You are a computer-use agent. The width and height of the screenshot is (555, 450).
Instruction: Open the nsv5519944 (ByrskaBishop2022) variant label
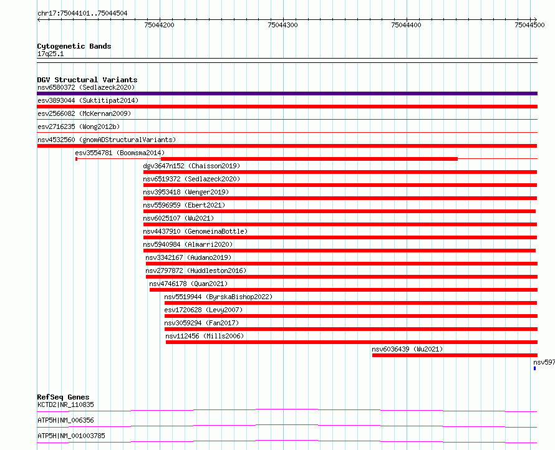(218, 297)
